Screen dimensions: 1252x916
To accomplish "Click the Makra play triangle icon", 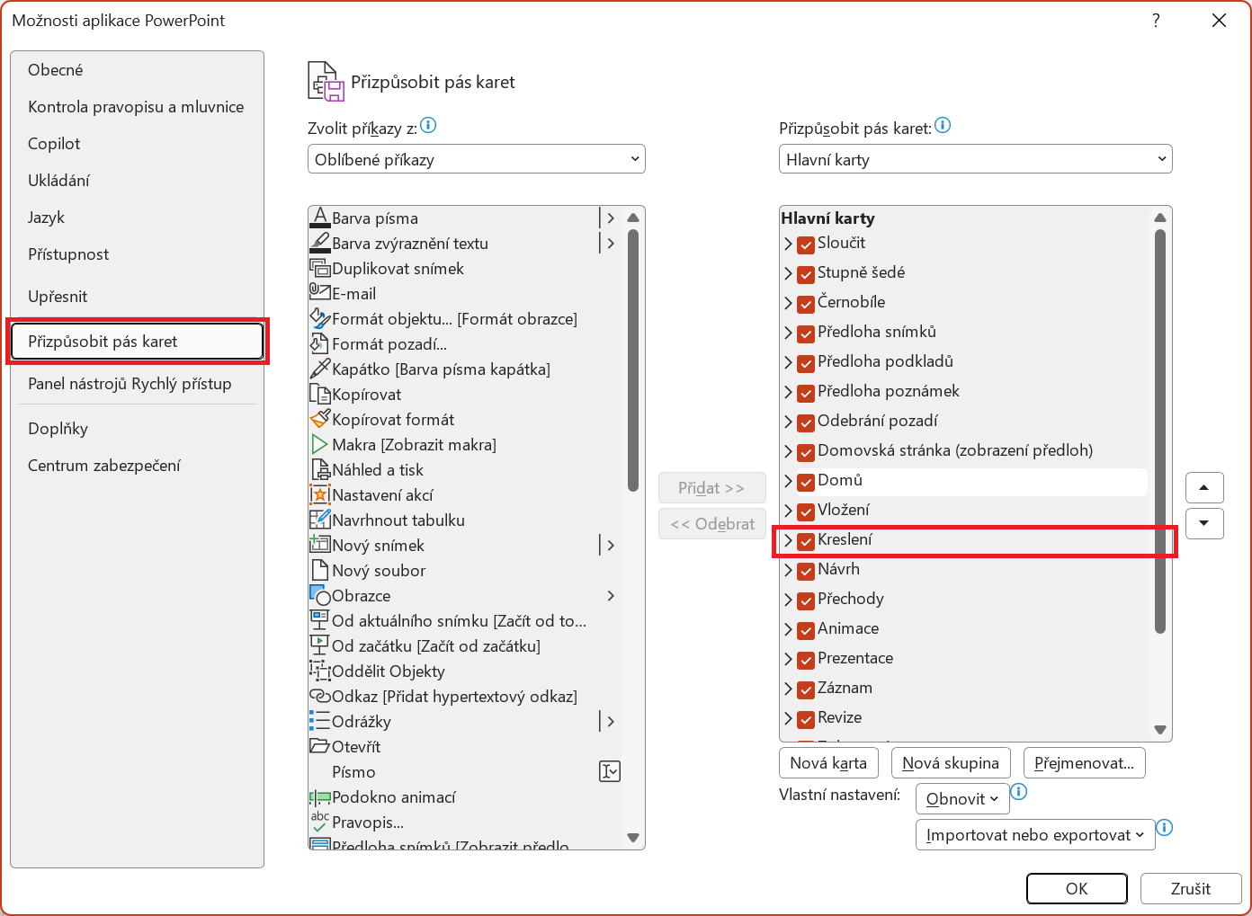I will point(320,444).
